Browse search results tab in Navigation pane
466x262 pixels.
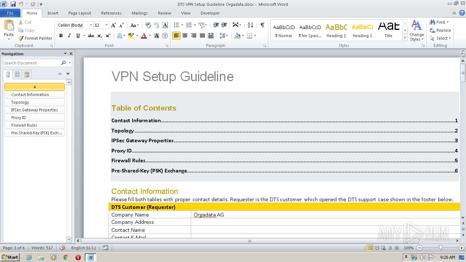coord(27,75)
